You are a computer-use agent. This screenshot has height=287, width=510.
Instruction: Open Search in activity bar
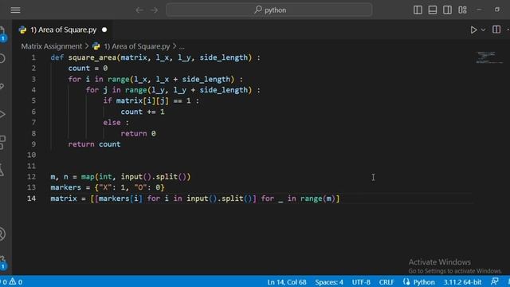coord(2,58)
